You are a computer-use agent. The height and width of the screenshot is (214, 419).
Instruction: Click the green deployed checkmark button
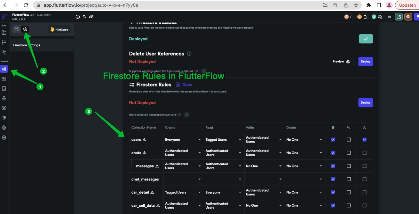(366, 39)
